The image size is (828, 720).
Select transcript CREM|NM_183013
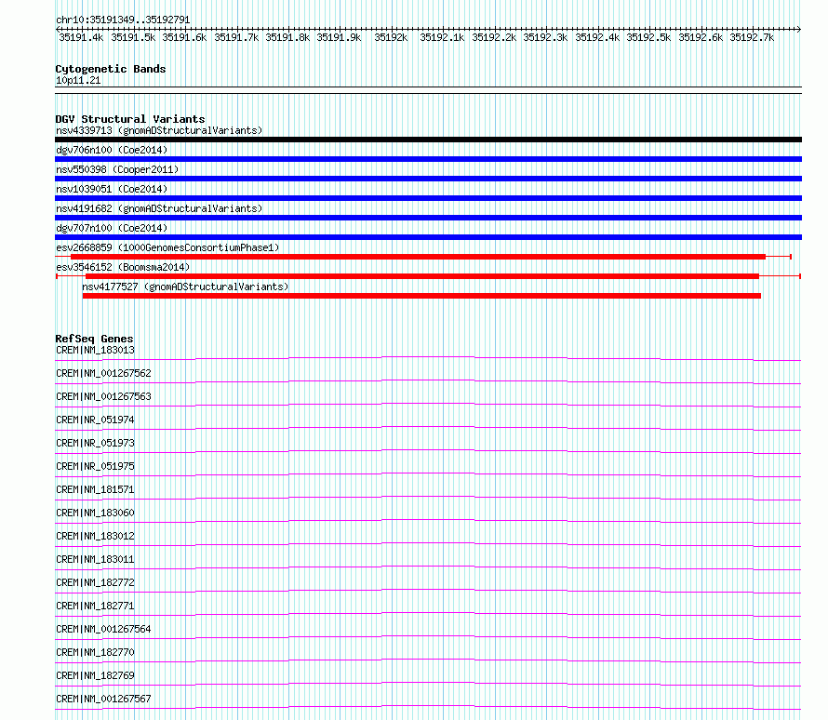tap(95, 350)
